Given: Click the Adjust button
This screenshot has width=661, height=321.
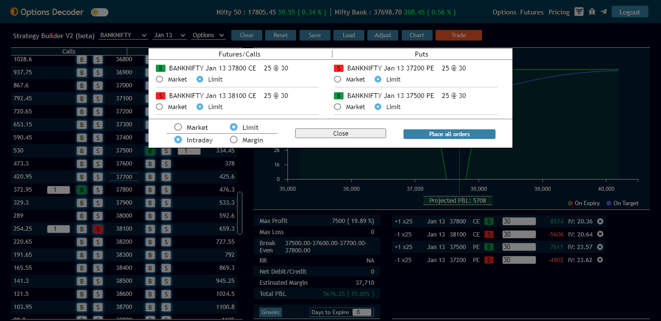Looking at the screenshot, I should coord(383,35).
